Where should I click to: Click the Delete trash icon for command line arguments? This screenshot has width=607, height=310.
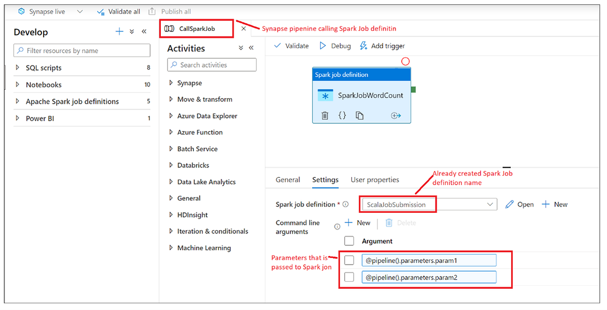388,223
